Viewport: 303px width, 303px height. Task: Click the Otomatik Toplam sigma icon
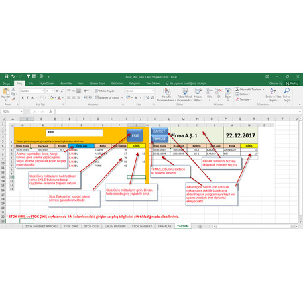(x=237, y=89)
